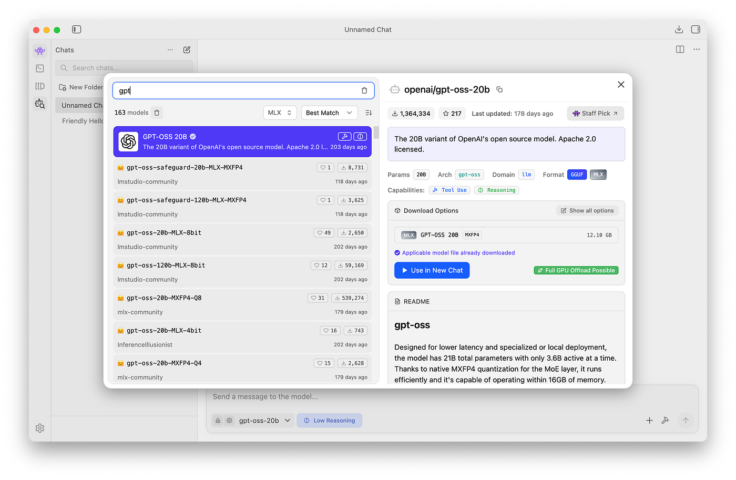Select the GPT-OSS 20B staff pick result
The width and height of the screenshot is (736, 480).
point(242,141)
